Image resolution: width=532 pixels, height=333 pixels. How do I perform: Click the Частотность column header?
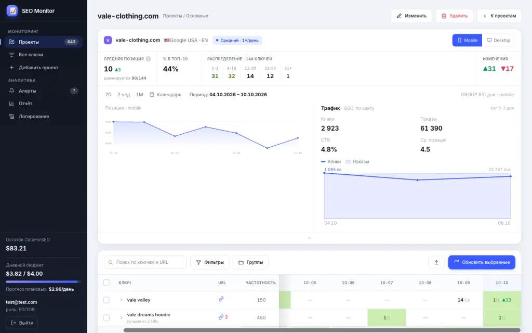tap(261, 283)
